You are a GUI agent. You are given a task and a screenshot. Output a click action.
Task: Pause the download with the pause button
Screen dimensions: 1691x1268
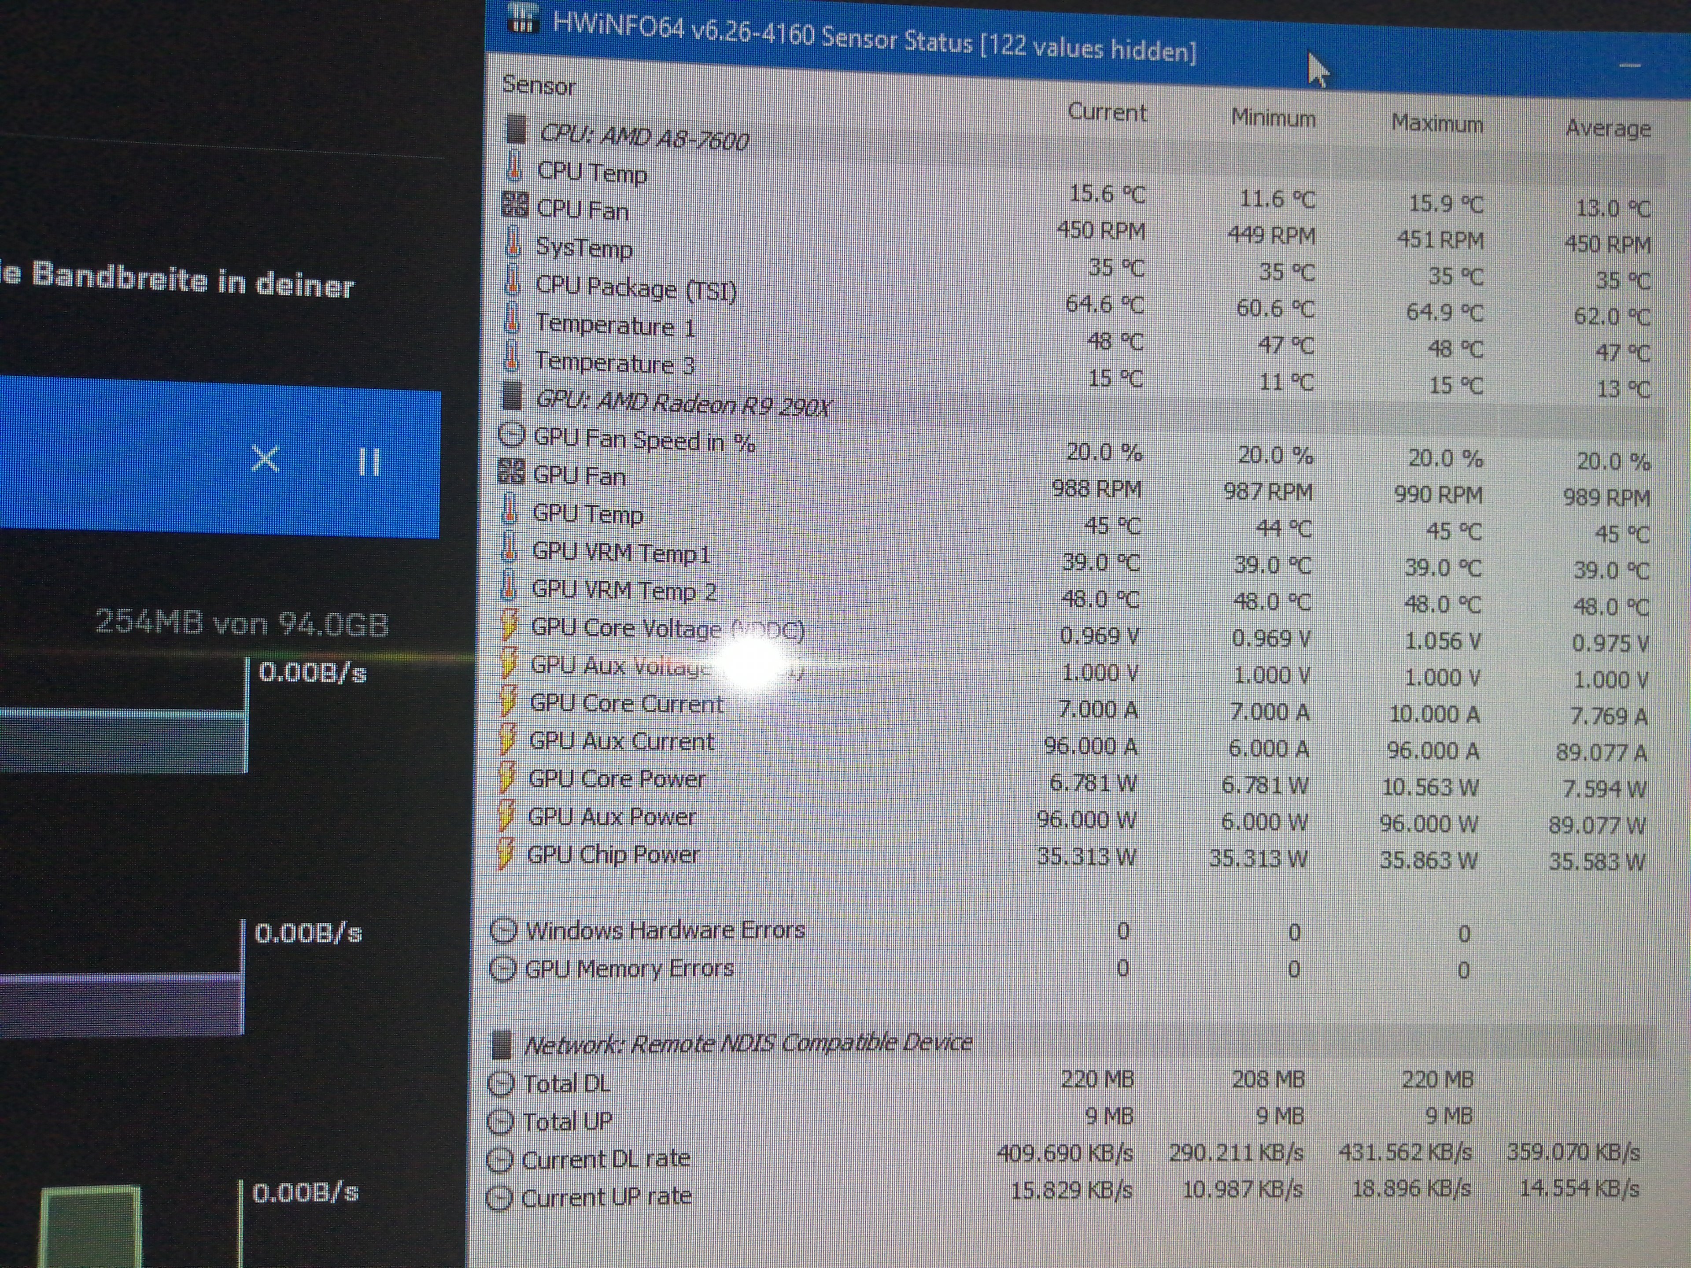[369, 462]
